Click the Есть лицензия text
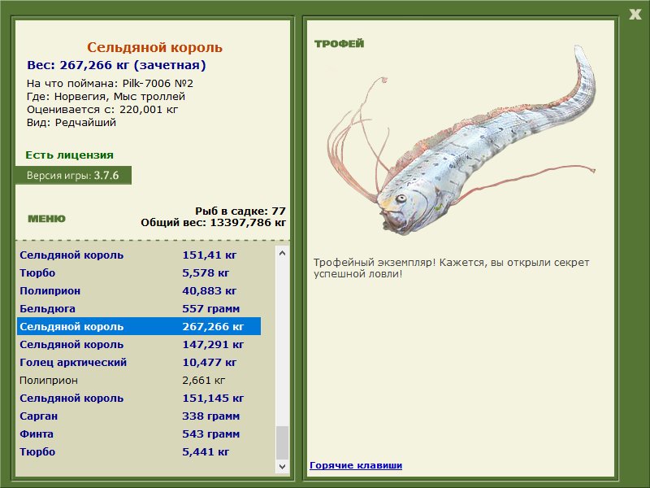 [x=69, y=155]
